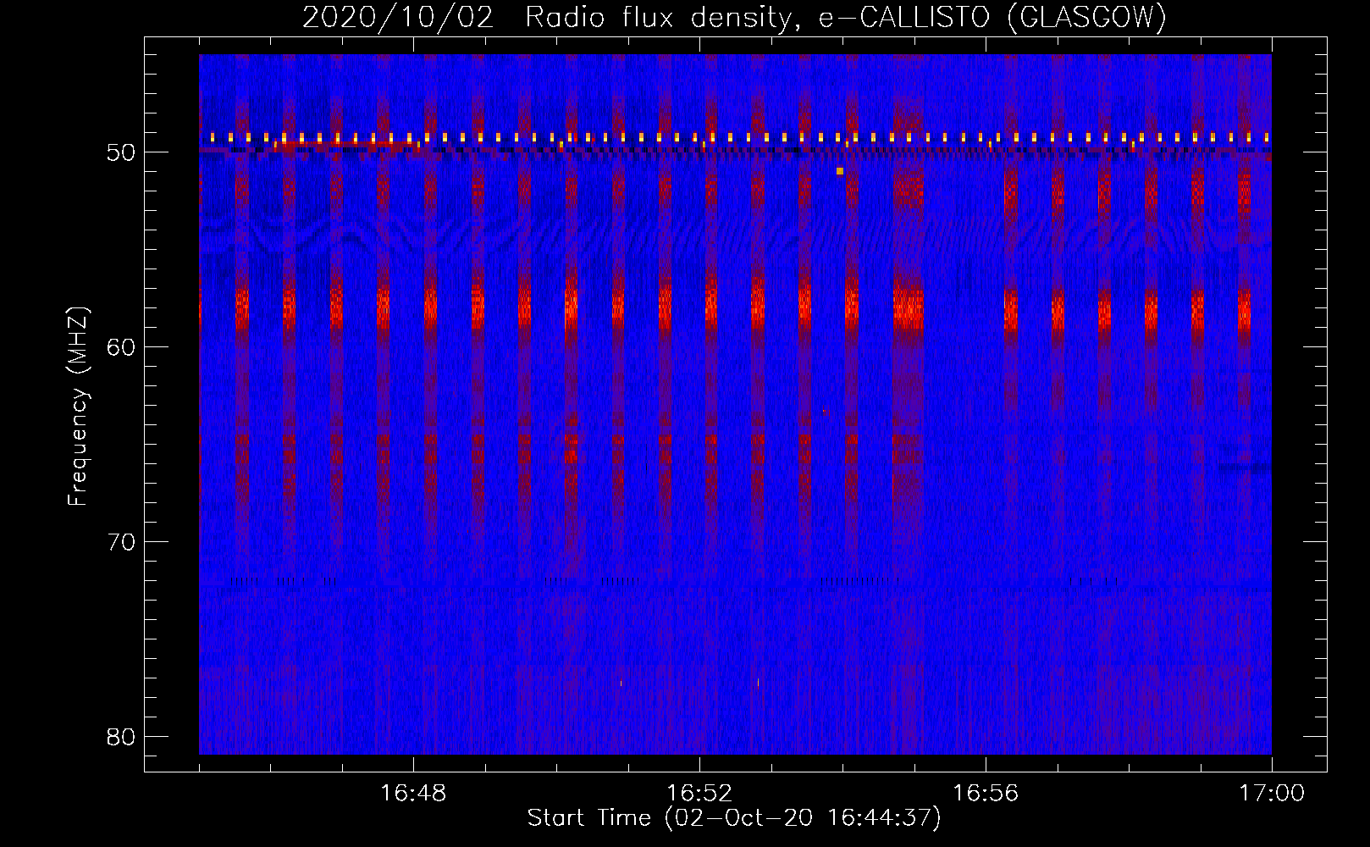Click the 16:56 time tick label
Image resolution: width=1370 pixels, height=847 pixels.
pos(986,793)
